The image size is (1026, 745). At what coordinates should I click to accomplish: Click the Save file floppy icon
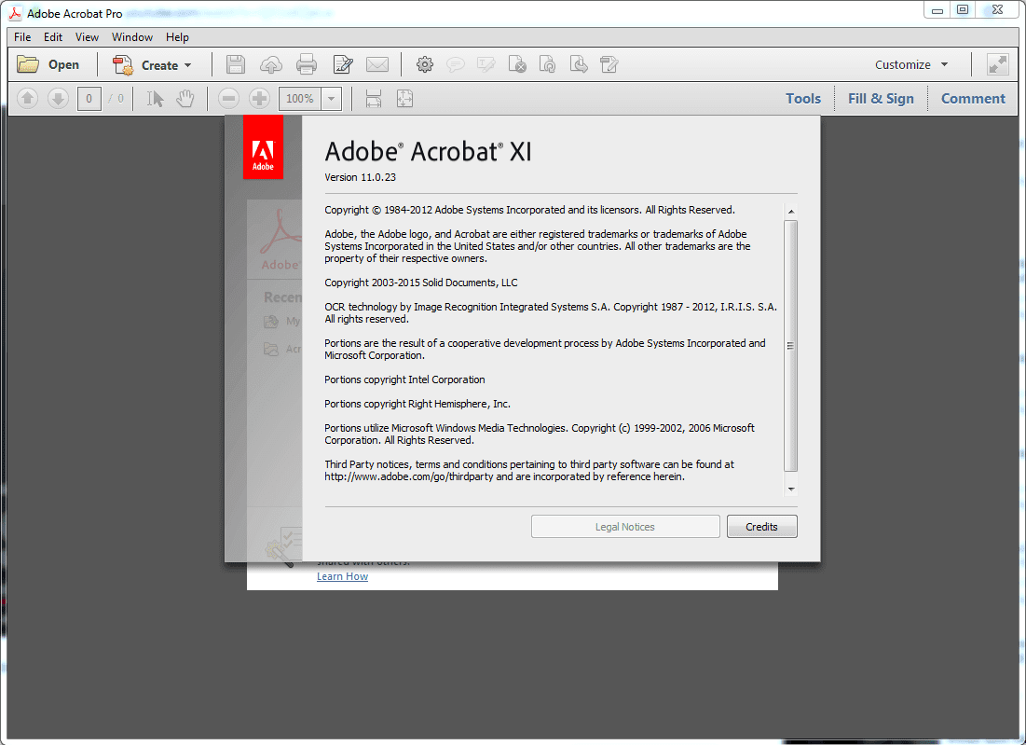click(x=236, y=65)
